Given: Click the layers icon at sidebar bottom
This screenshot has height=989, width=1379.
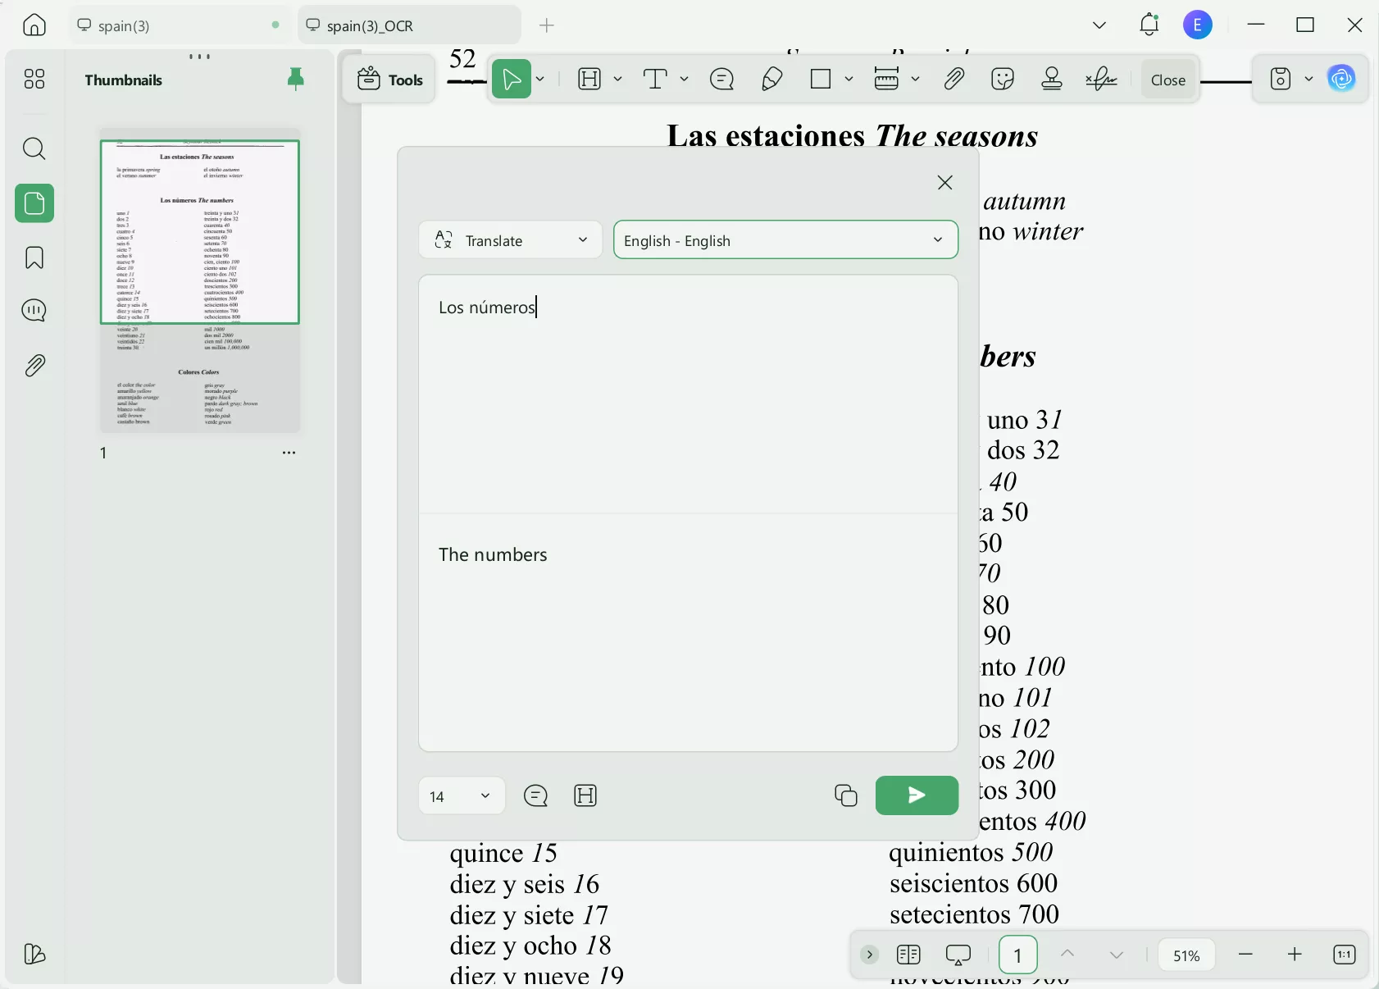Looking at the screenshot, I should tap(34, 954).
